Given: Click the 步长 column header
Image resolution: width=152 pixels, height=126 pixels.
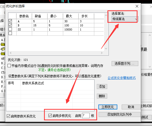Looking at the screenshot, I should click(86, 16).
